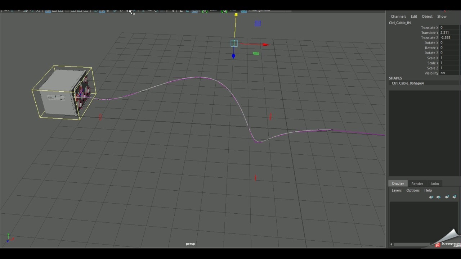Open the Render Settings icon on status line

click(x=194, y=10)
